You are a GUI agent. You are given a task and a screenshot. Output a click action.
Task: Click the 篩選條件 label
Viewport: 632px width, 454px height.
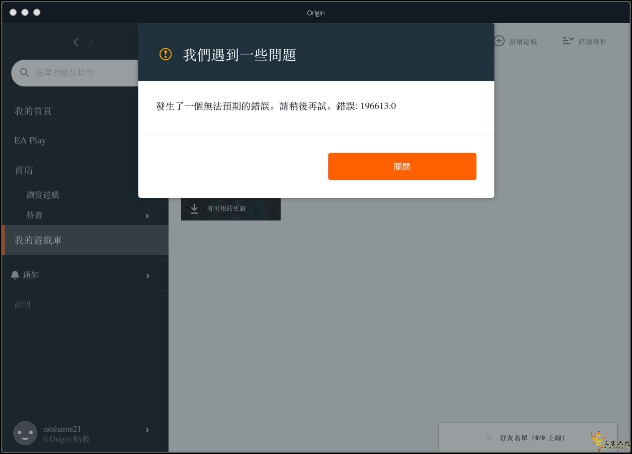[x=592, y=42]
